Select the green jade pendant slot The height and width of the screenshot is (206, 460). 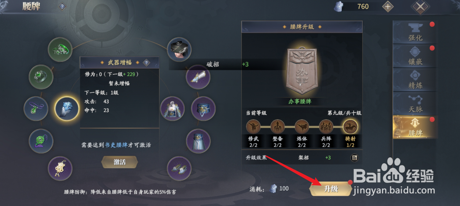pos(41,141)
